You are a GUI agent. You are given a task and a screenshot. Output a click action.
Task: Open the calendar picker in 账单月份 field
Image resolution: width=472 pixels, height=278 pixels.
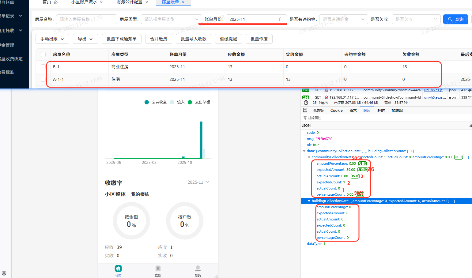(x=281, y=19)
